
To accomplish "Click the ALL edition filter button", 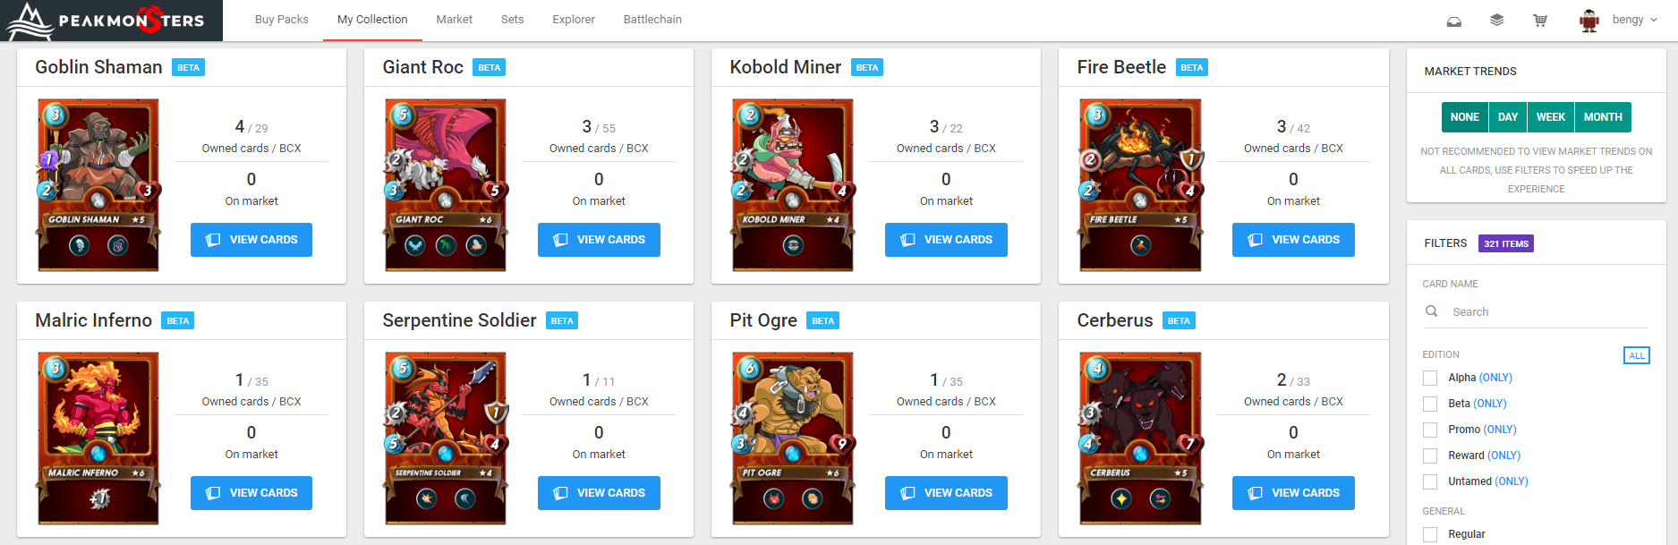I will (x=1636, y=355).
